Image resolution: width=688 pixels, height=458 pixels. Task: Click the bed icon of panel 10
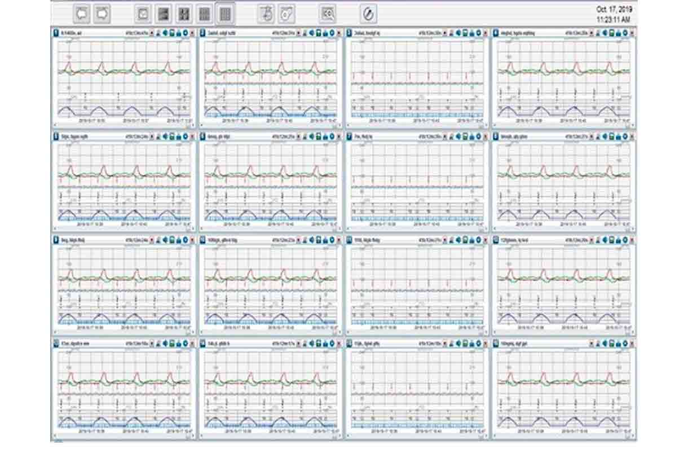coord(203,239)
